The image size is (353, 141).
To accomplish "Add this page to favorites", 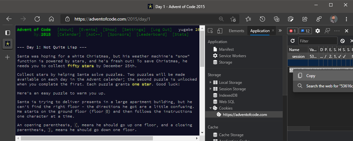I will pos(233,19).
